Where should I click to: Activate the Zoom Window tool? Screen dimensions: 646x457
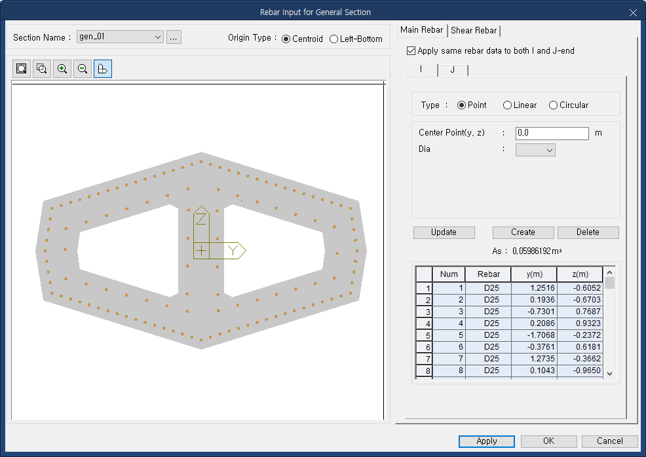41,68
